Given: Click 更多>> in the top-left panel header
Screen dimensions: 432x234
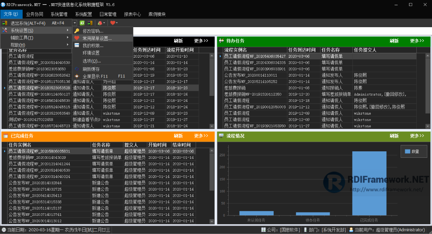Looking at the screenshot, I should [x=201, y=41].
